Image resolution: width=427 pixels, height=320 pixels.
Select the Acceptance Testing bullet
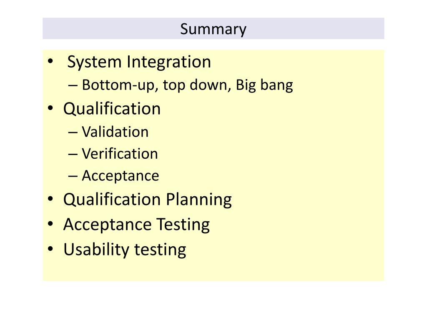[136, 225]
